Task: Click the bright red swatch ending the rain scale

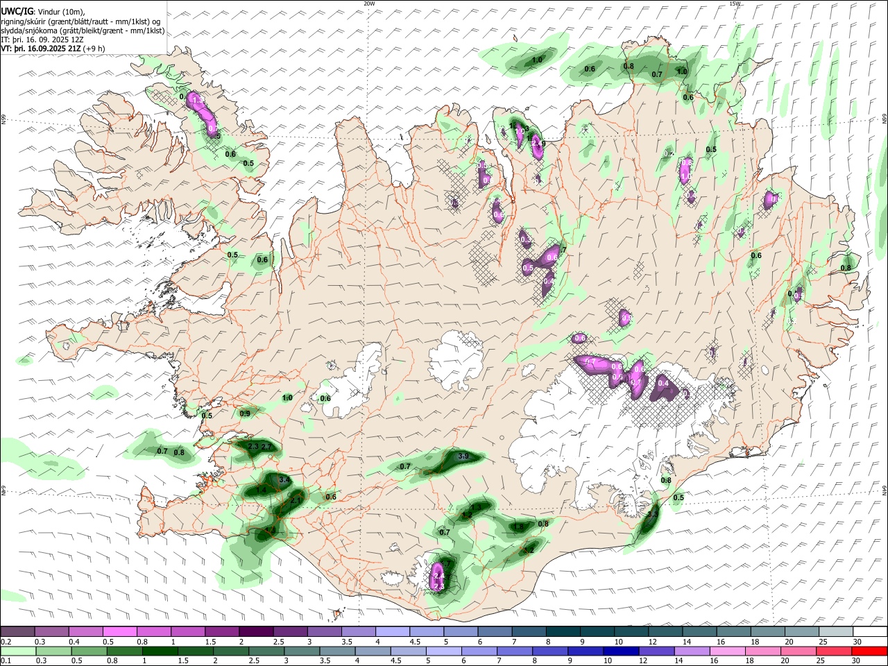Action: 870,651
